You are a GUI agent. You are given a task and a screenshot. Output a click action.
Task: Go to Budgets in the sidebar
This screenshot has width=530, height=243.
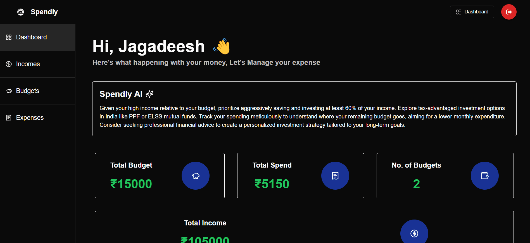38,91
